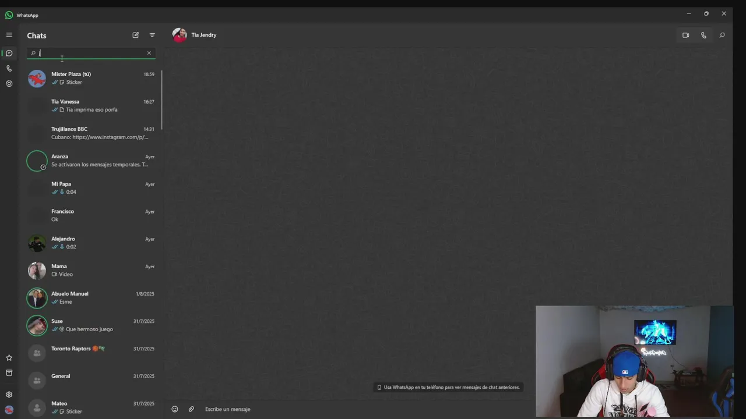The height and width of the screenshot is (419, 746).
Task: Click the WhatsApp logo in title bar
Action: (9, 15)
